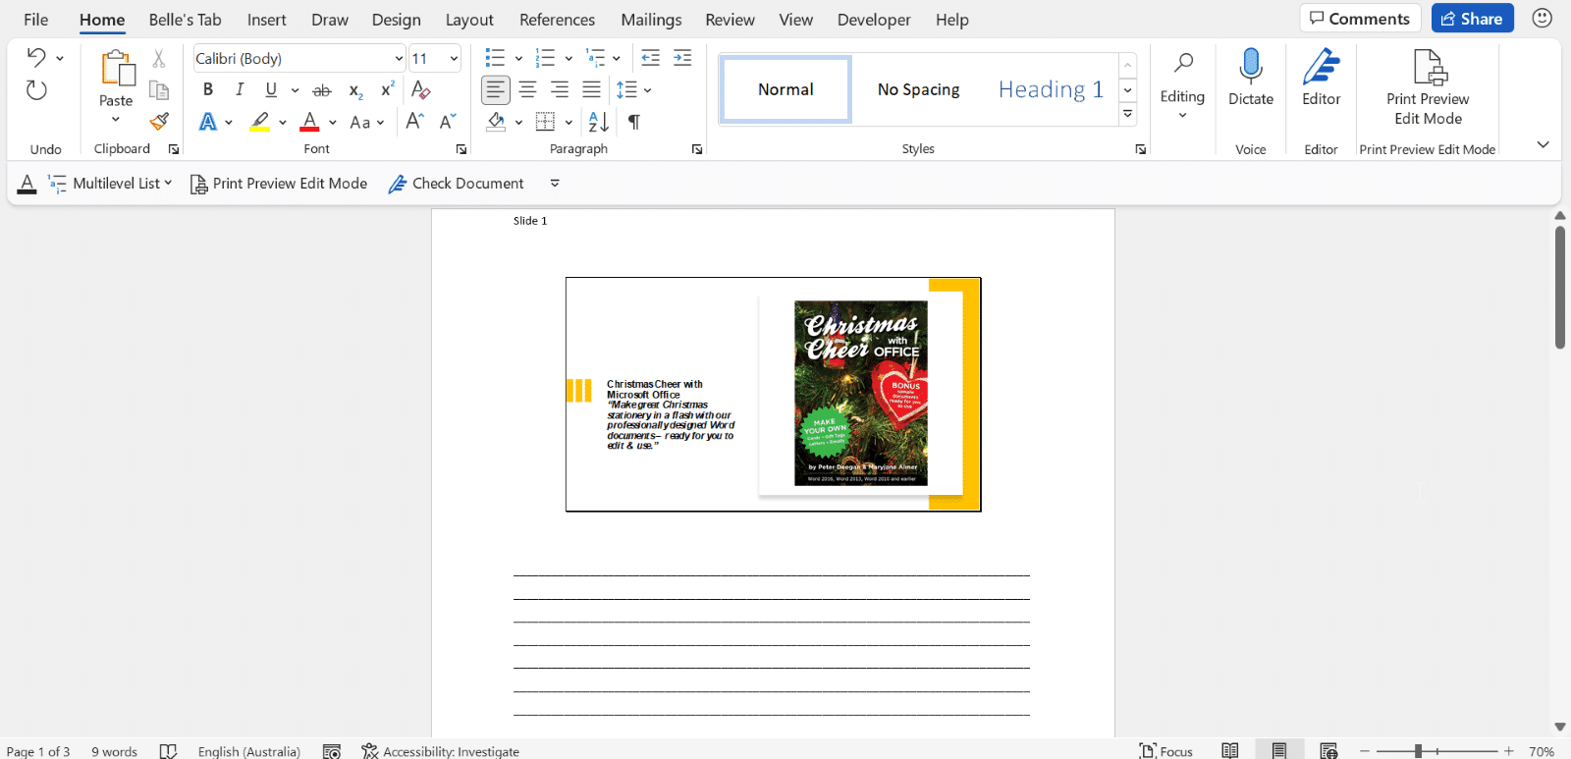Toggle show paragraph marks

pos(634,122)
